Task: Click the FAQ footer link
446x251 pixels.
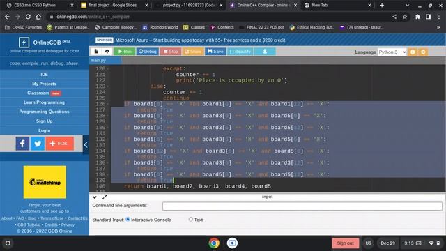Action: click(20, 218)
